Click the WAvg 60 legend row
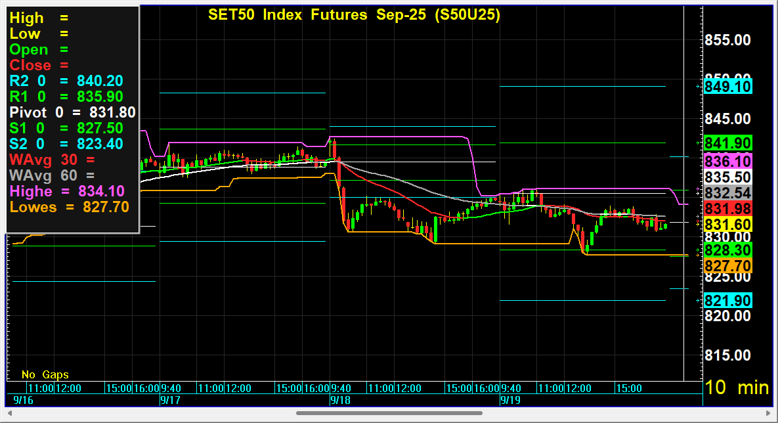 point(52,175)
